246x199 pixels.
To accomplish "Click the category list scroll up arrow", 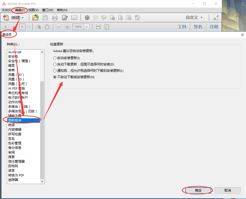I will pos(42,52).
